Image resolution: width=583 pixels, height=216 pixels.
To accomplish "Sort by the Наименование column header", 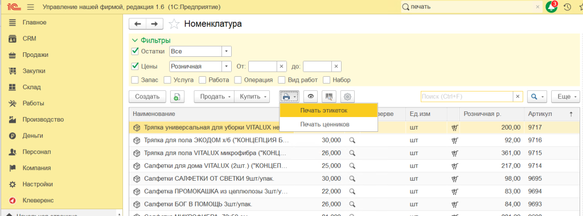I will [204, 114].
